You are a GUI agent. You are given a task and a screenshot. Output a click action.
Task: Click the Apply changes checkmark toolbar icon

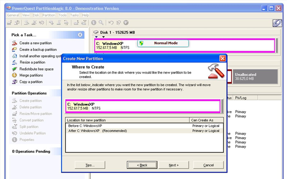tap(126, 23)
